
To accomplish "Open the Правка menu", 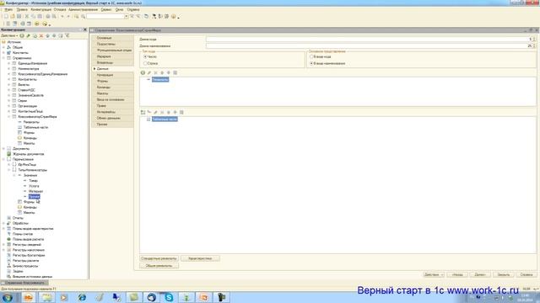I will click(22, 9).
